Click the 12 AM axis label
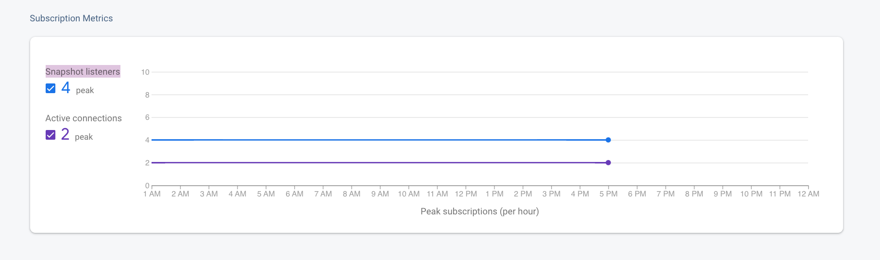 tap(808, 194)
